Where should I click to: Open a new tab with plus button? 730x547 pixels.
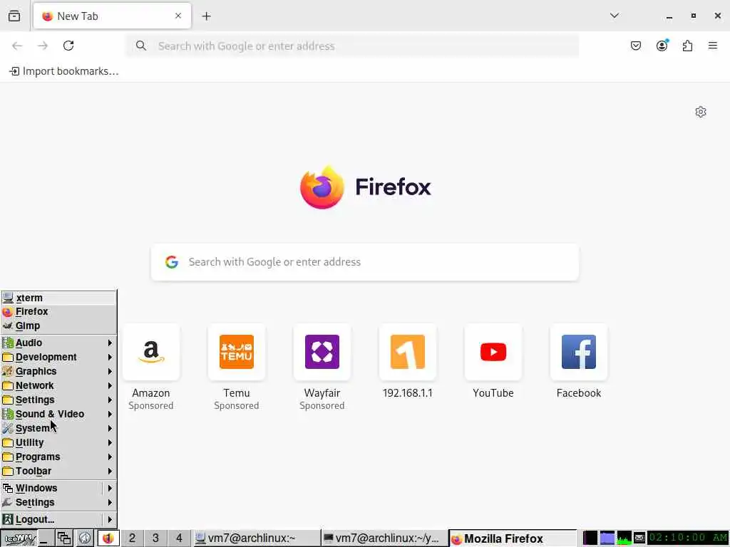(206, 16)
